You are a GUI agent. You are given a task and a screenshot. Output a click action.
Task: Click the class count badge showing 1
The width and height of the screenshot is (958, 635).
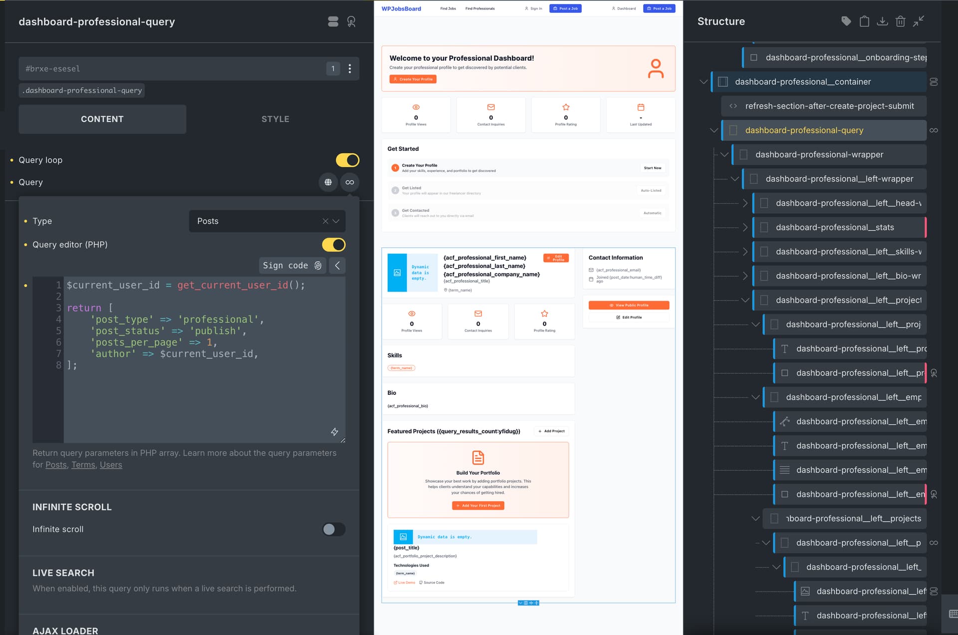pyautogui.click(x=333, y=68)
